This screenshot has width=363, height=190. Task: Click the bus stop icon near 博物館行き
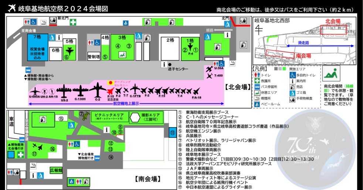tap(97, 158)
